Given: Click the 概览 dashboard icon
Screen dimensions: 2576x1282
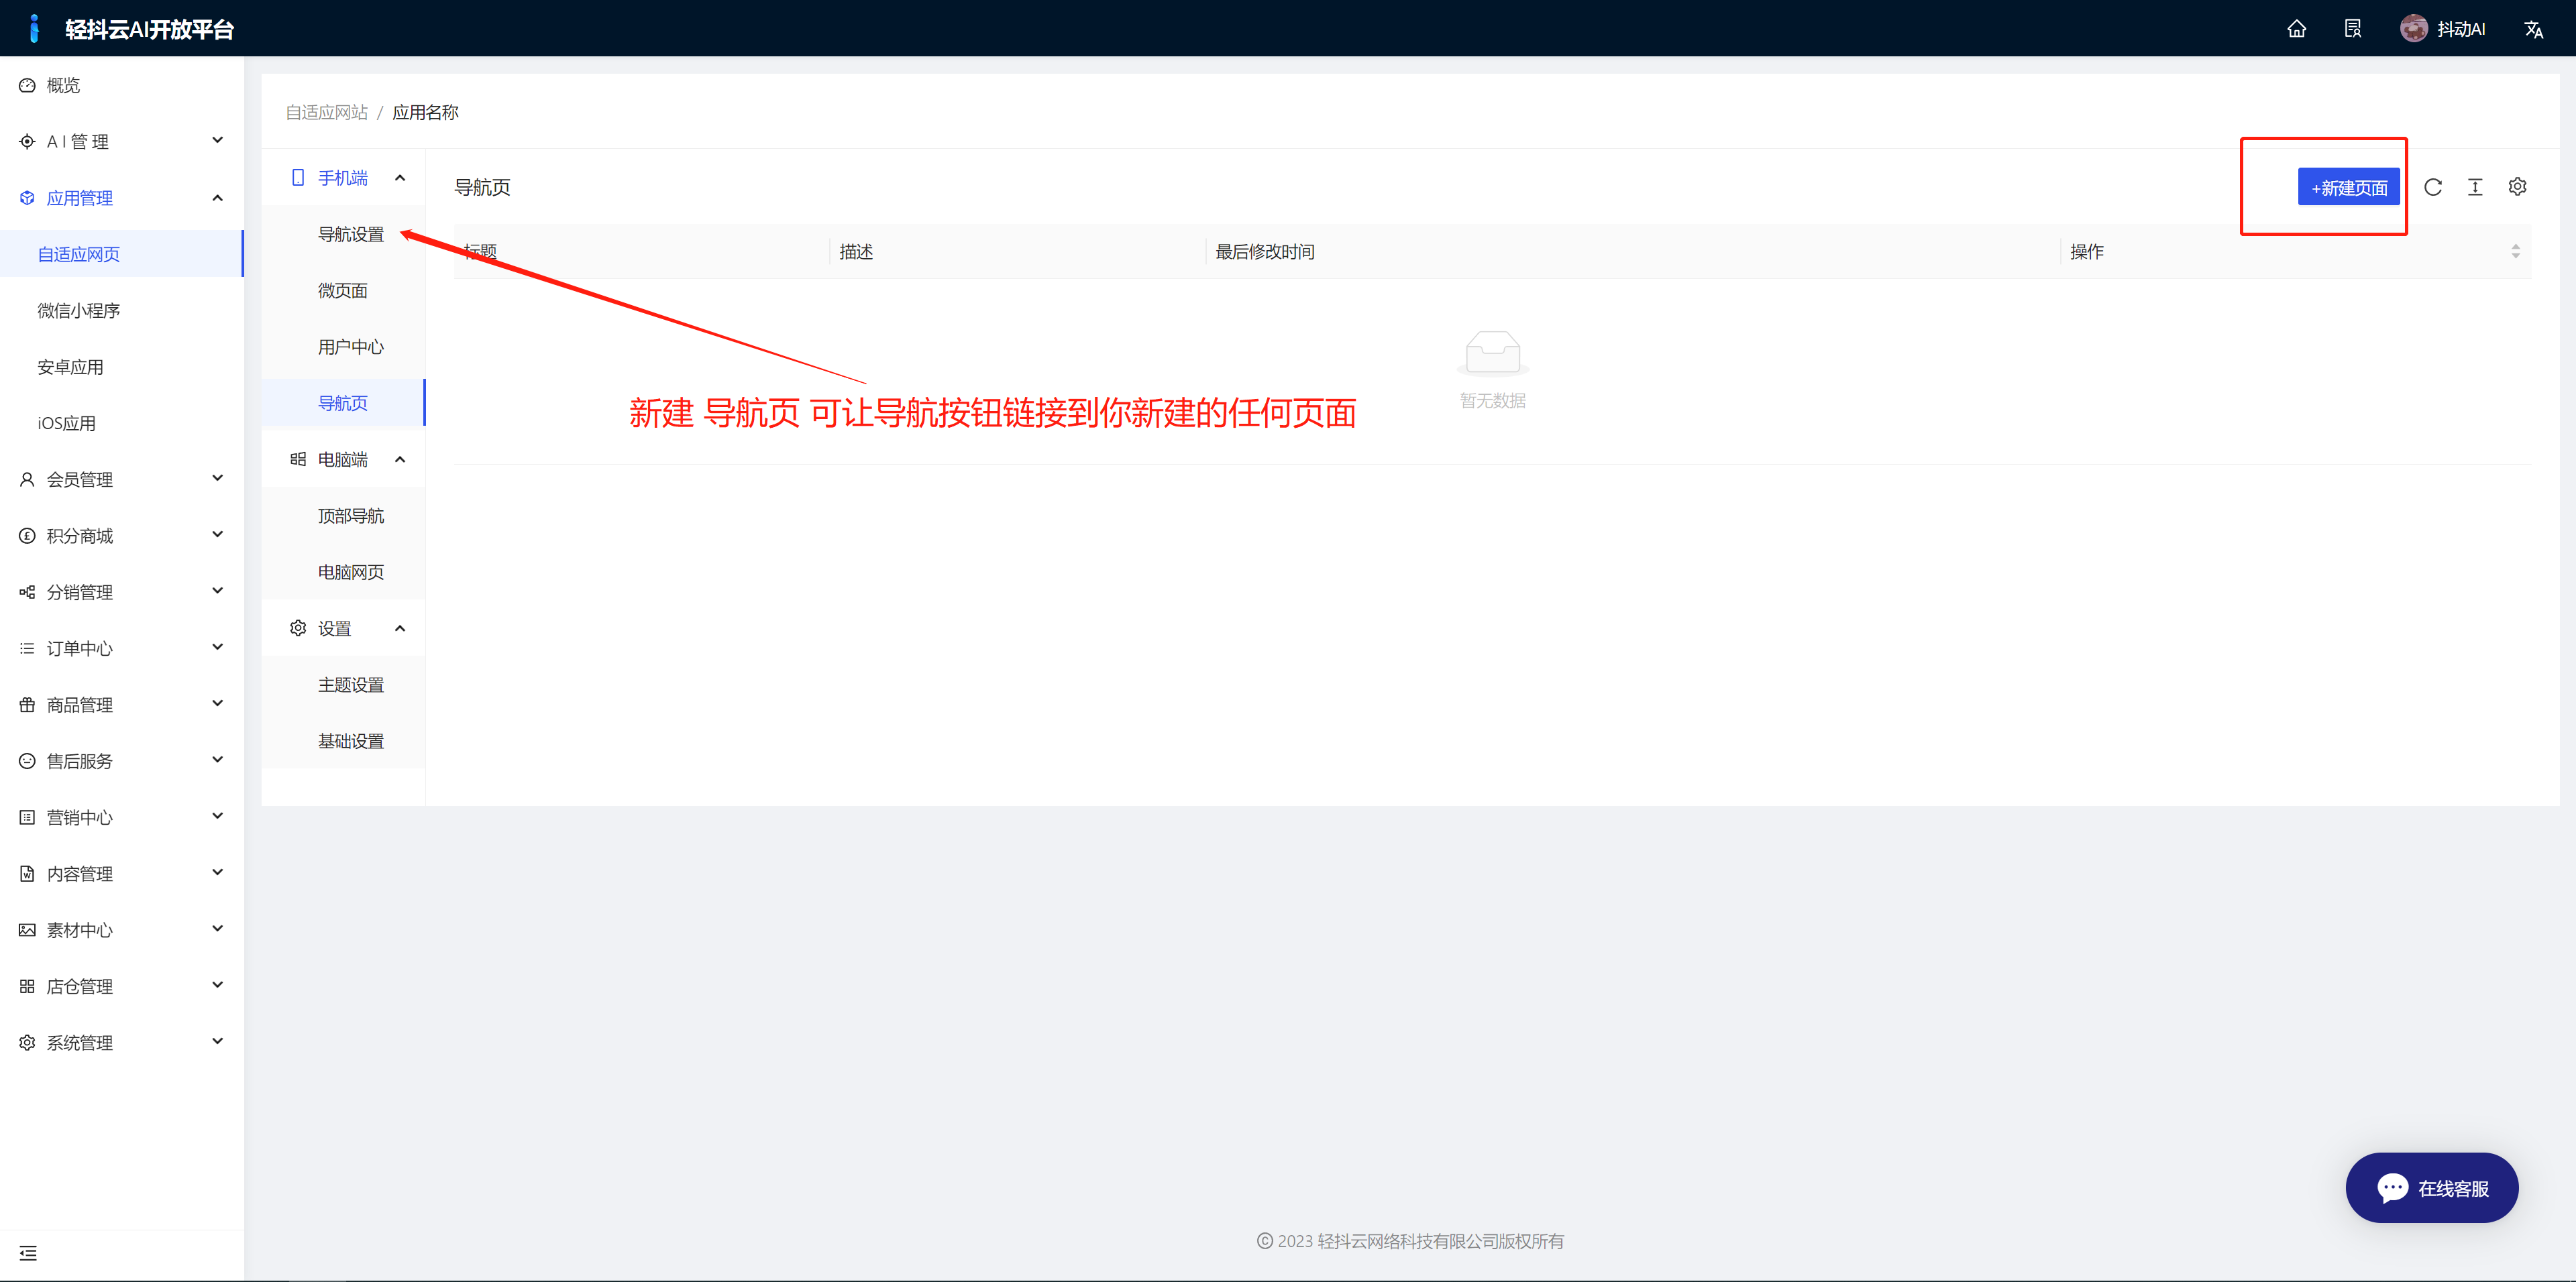Looking at the screenshot, I should pyautogui.click(x=27, y=86).
